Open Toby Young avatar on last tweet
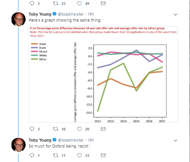Image resolution: width=190 pixels, height=162 pixels. pos(19,145)
